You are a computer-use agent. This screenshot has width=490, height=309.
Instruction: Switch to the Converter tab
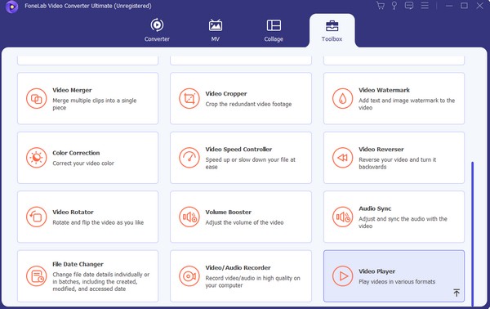pos(157,30)
